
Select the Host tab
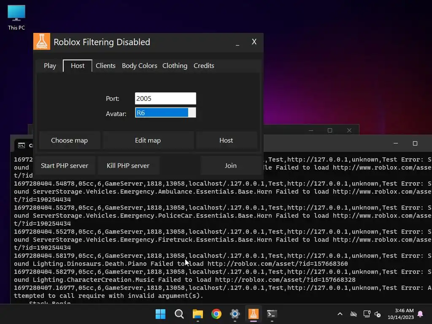[x=78, y=65]
